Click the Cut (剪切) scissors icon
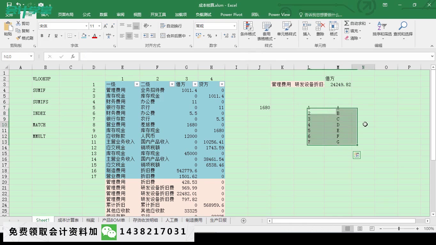 (18, 23)
